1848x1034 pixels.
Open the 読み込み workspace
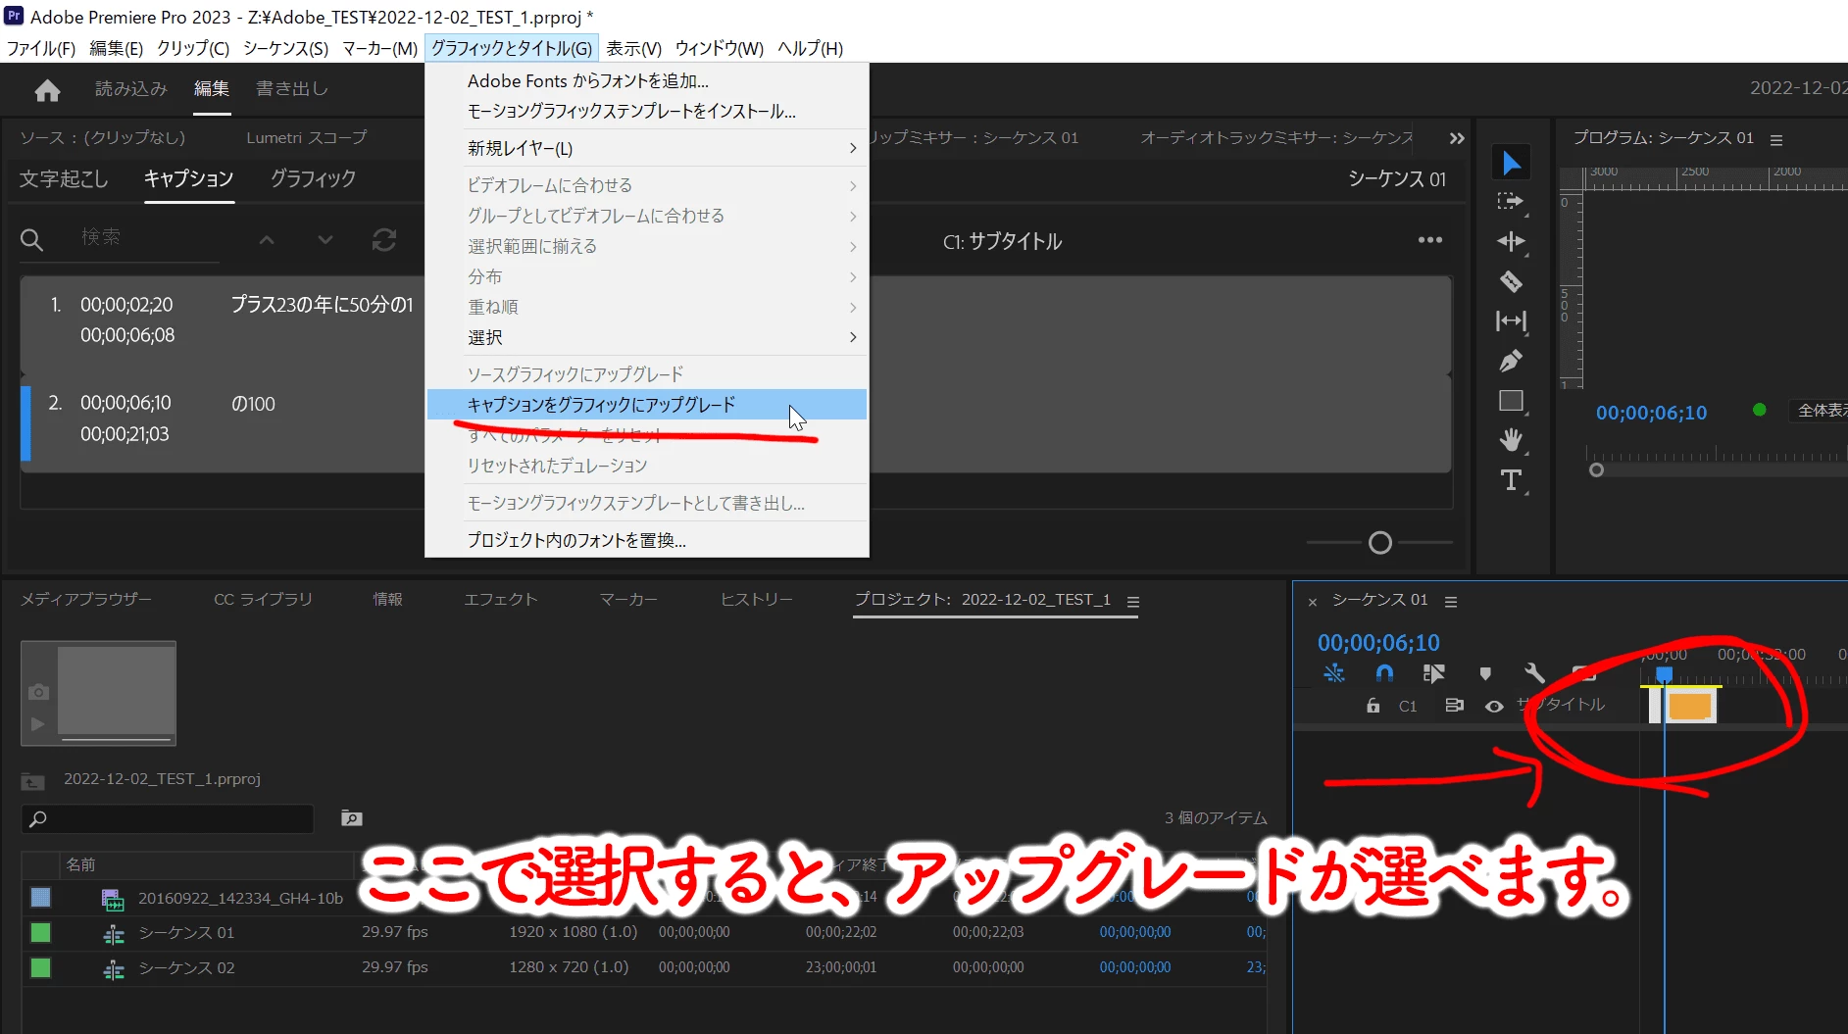pos(131,88)
